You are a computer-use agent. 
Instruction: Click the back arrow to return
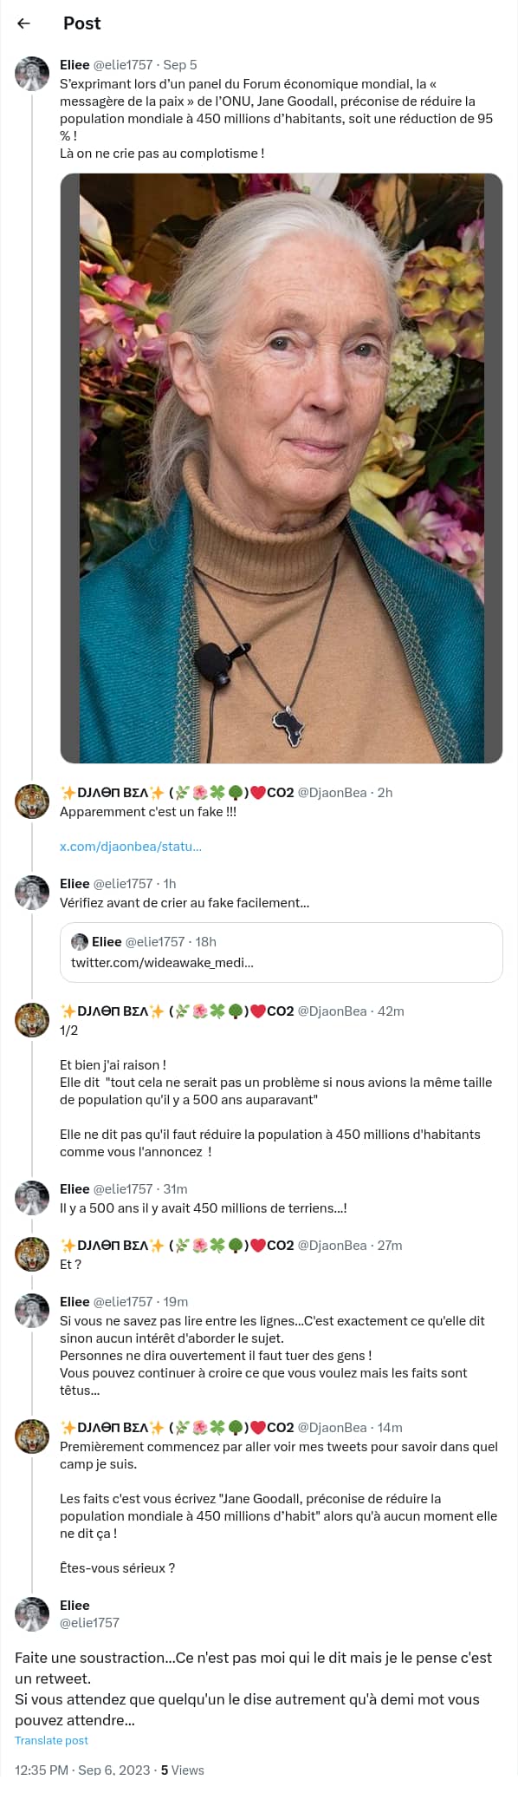(26, 24)
